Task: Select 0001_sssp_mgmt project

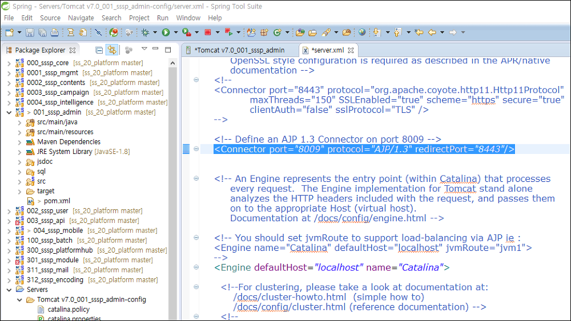Action: tap(53, 73)
